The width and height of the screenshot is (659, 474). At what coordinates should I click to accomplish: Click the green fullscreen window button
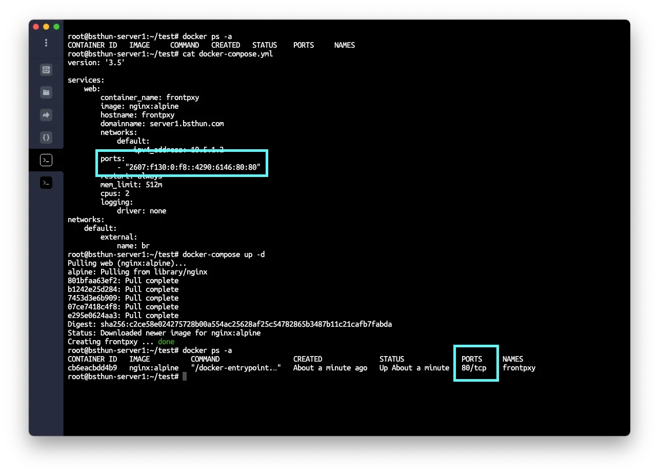[56, 27]
